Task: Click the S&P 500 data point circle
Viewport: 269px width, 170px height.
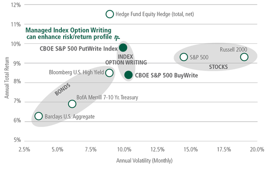Action: pos(184,57)
